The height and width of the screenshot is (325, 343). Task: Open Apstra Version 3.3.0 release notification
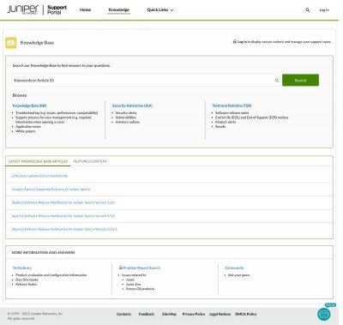(63, 216)
